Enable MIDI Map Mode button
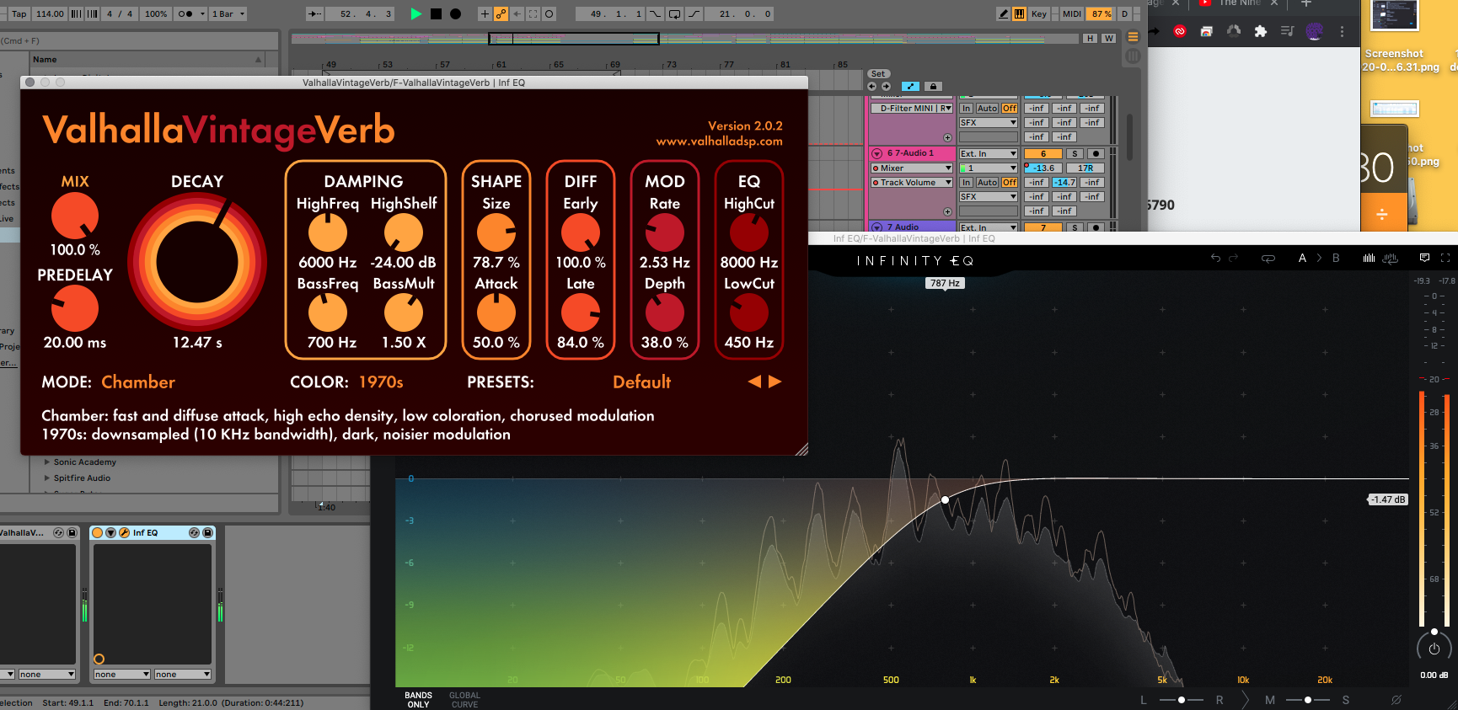Viewport: 1458px width, 710px height. coord(1071,13)
